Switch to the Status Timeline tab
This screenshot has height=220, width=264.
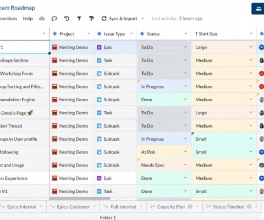point(228,206)
